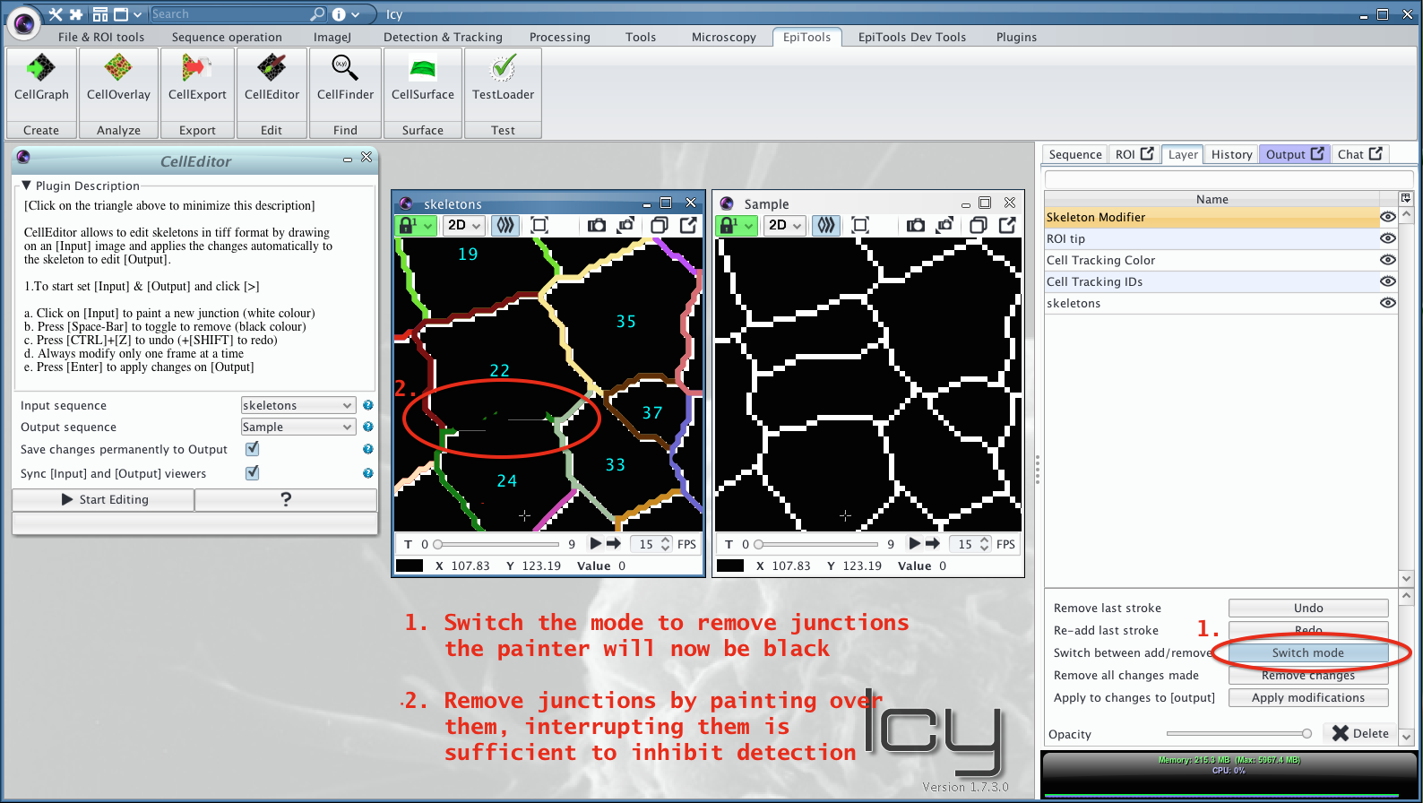Screen dimensions: 1423x803
Task: Click the T frame slider in Sample viewer
Action: click(x=816, y=544)
